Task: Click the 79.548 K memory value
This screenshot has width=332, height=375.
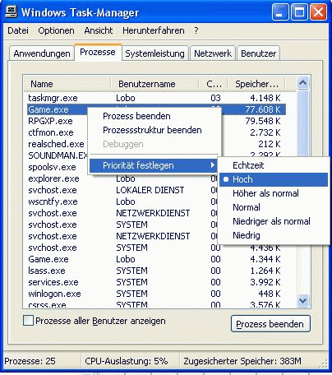Action: pyautogui.click(x=263, y=121)
